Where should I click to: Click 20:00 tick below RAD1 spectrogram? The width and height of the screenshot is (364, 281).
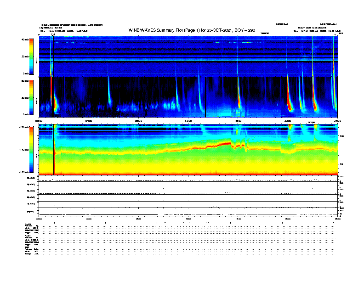tap(288, 121)
